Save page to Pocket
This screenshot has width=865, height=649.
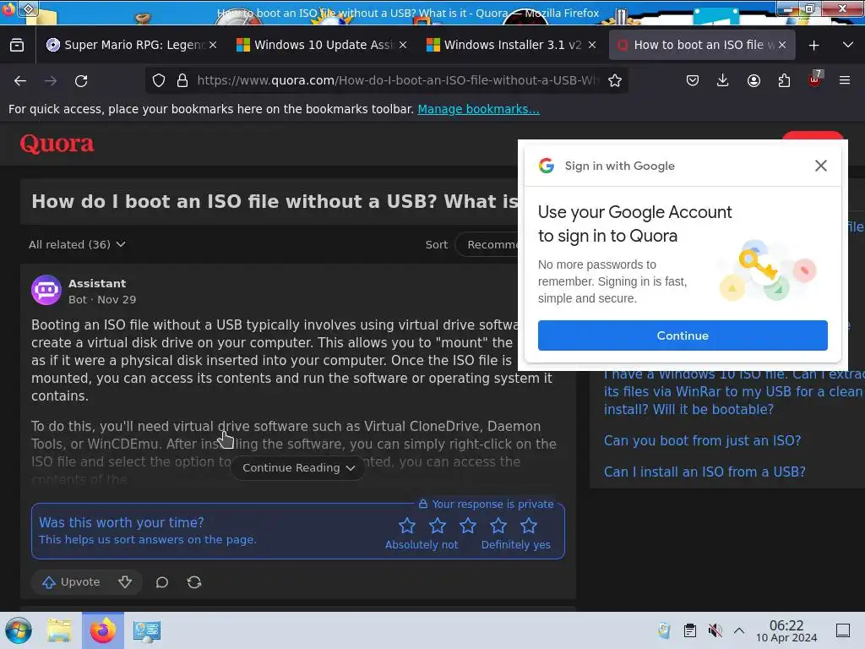693,80
